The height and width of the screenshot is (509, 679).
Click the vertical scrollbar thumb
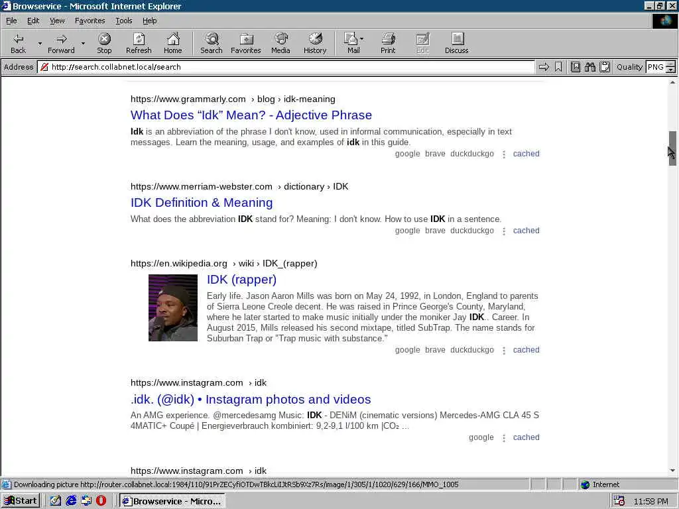(x=672, y=148)
